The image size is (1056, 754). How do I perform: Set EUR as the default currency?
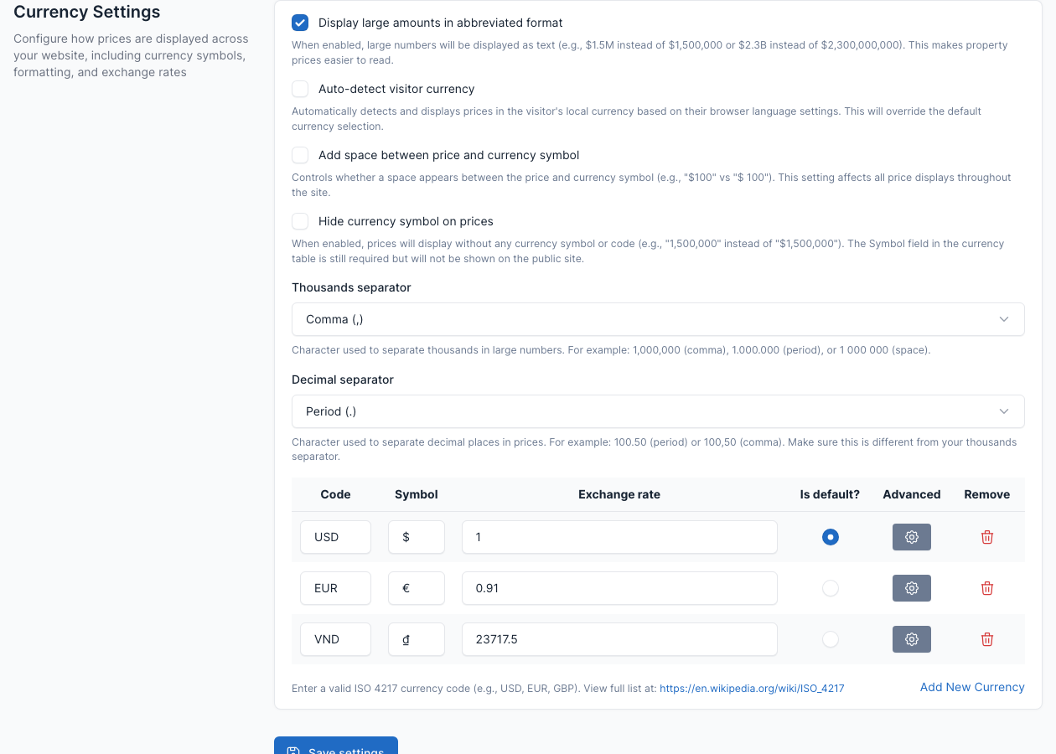pos(830,588)
